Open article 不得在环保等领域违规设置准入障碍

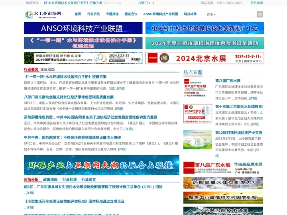(x=72, y=137)
